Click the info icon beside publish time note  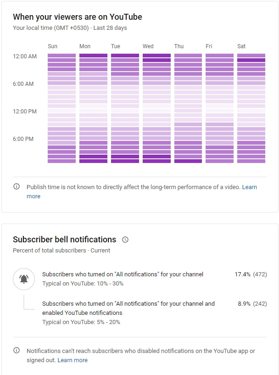pos(16,186)
